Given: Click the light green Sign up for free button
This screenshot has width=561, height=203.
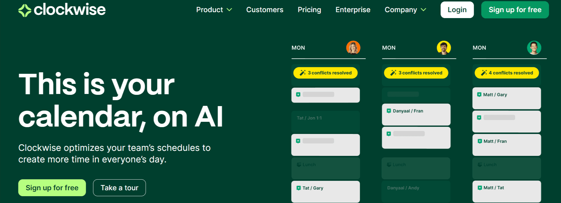Looking at the screenshot, I should (52, 188).
